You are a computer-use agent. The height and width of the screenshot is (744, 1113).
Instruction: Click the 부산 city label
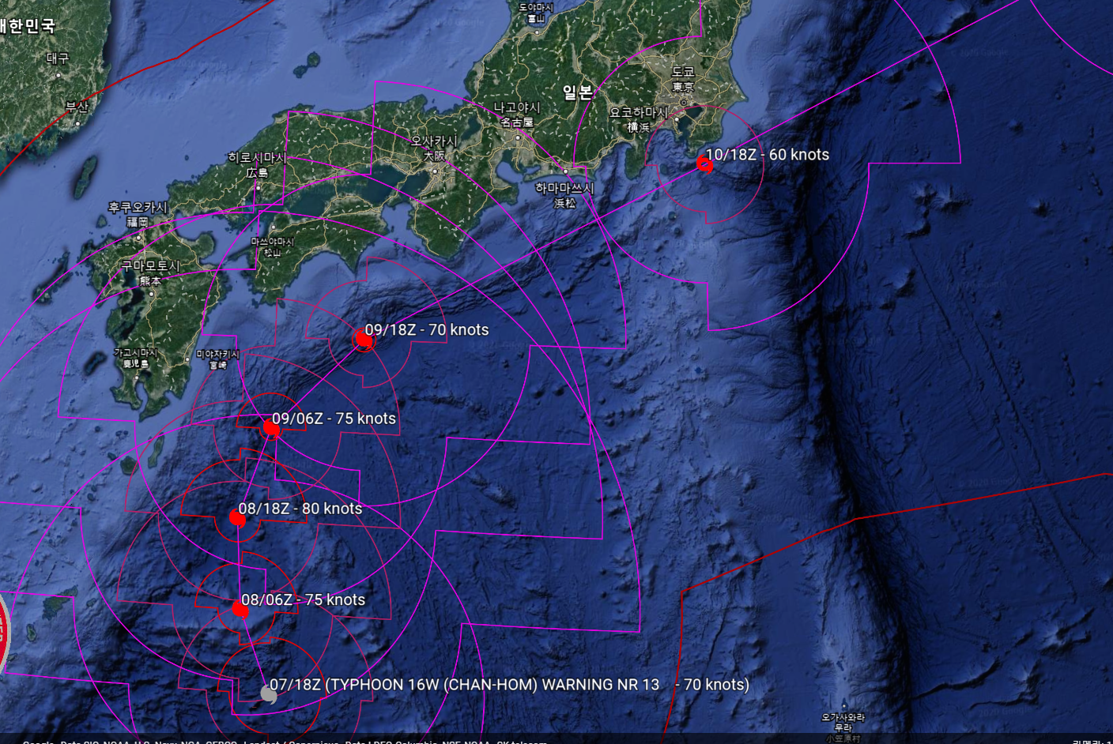point(77,107)
